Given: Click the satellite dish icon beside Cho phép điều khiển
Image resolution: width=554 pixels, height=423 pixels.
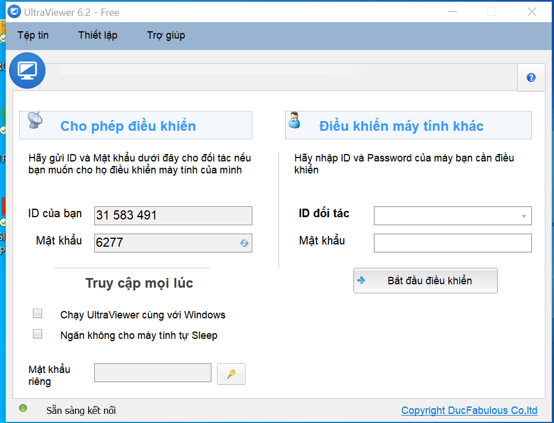Looking at the screenshot, I should [x=35, y=120].
